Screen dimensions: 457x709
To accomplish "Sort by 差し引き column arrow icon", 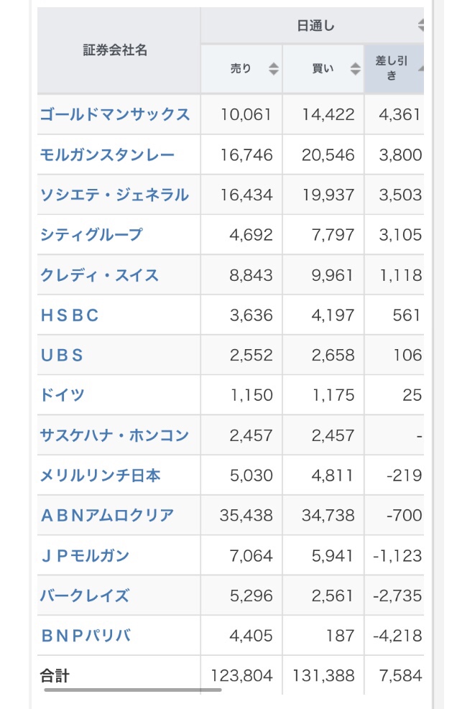I will [x=421, y=69].
